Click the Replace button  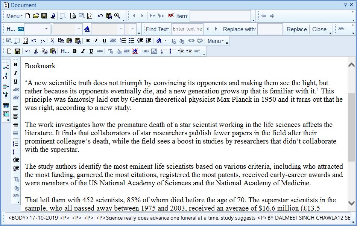(x=297, y=29)
